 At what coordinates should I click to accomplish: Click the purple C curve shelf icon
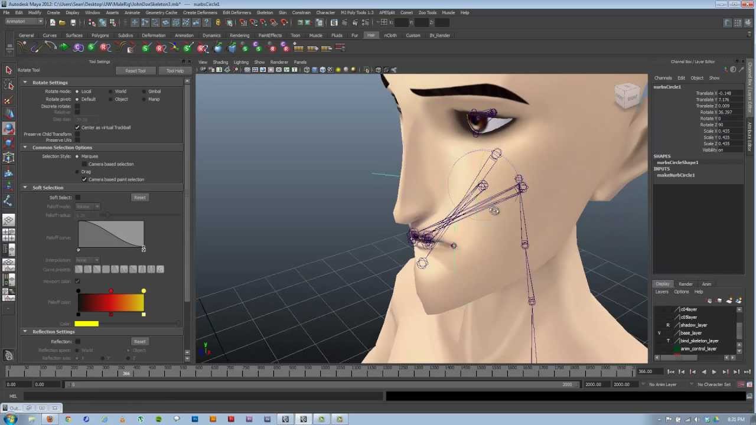[x=78, y=48]
